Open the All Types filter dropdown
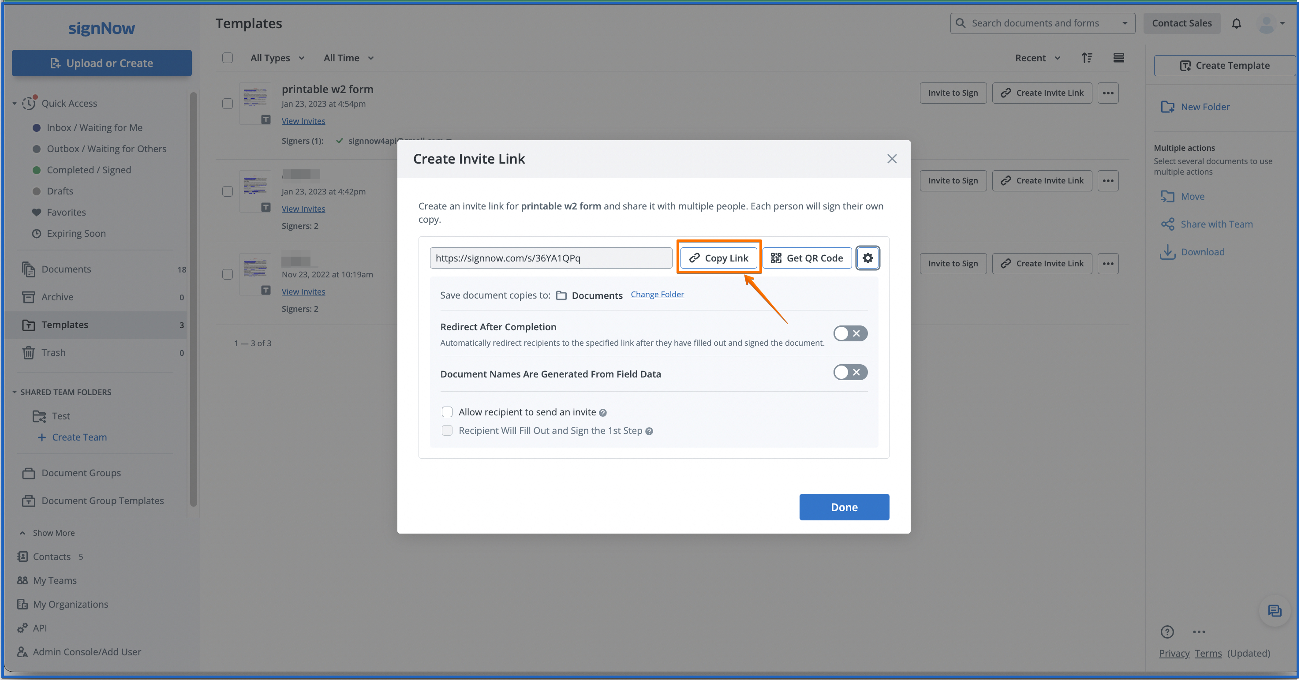 (x=277, y=58)
